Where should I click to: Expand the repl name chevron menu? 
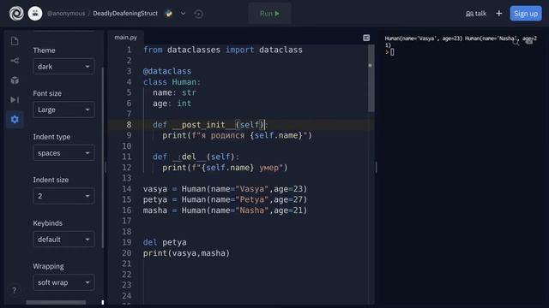pos(183,14)
